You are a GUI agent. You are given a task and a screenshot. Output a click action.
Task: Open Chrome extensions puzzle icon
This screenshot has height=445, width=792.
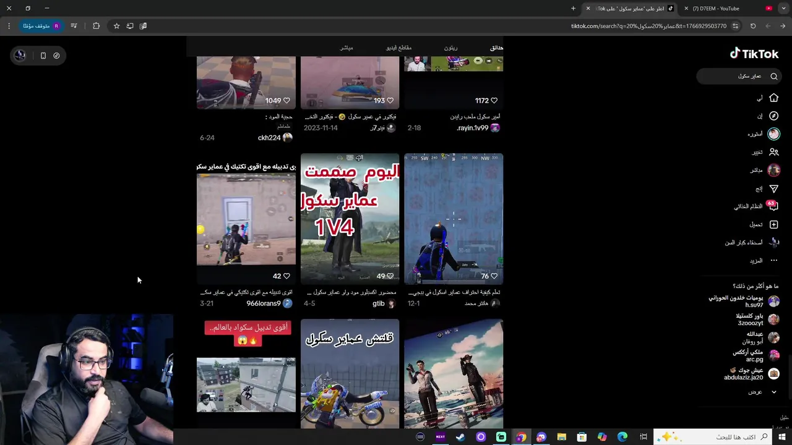pos(96,26)
